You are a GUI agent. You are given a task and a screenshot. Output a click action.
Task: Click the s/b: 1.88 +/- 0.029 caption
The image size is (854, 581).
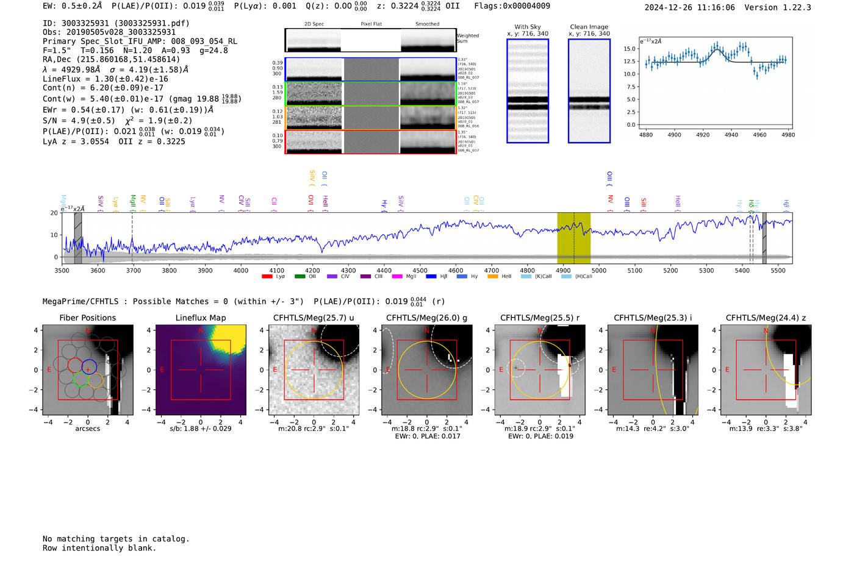click(201, 429)
